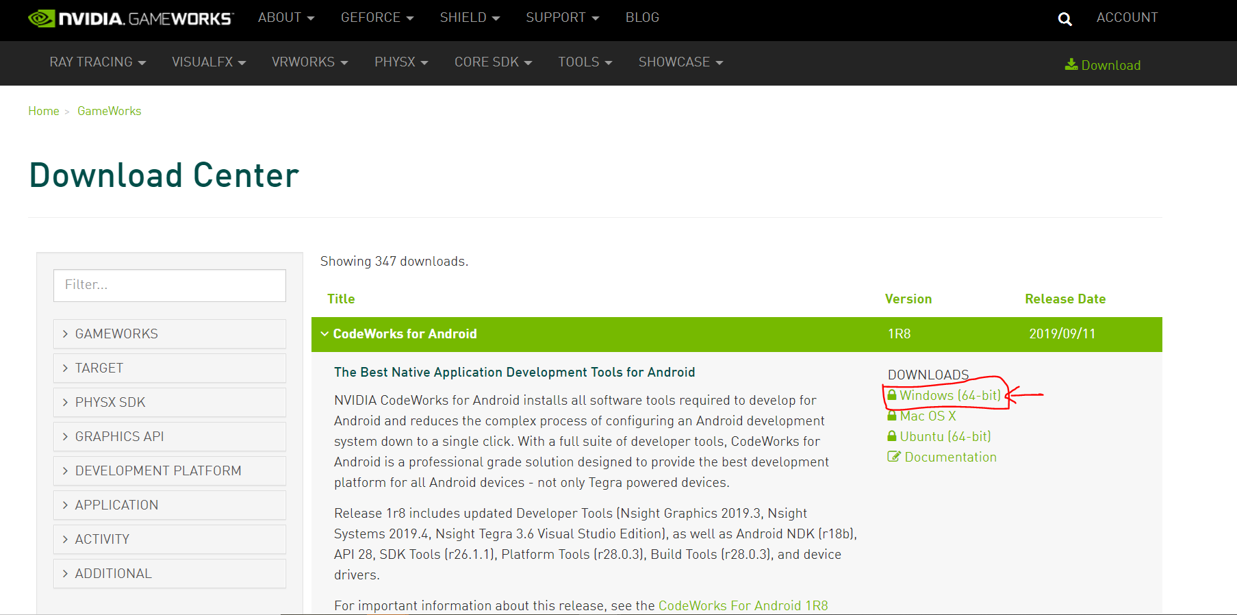Download the Mac OS X installer

(921, 416)
